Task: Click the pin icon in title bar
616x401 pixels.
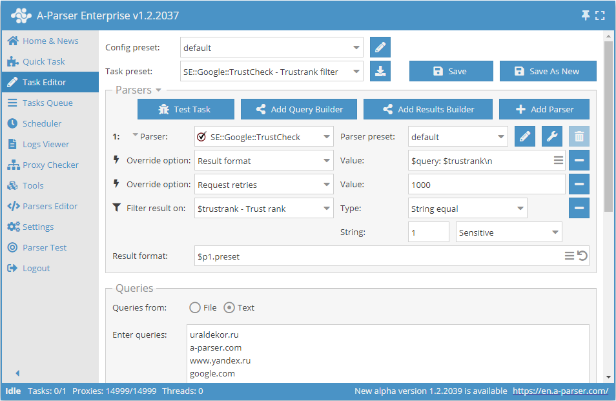Action: [x=586, y=15]
